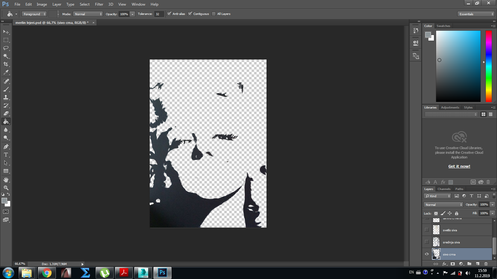Open the File menu
The image size is (497, 279).
(17, 4)
